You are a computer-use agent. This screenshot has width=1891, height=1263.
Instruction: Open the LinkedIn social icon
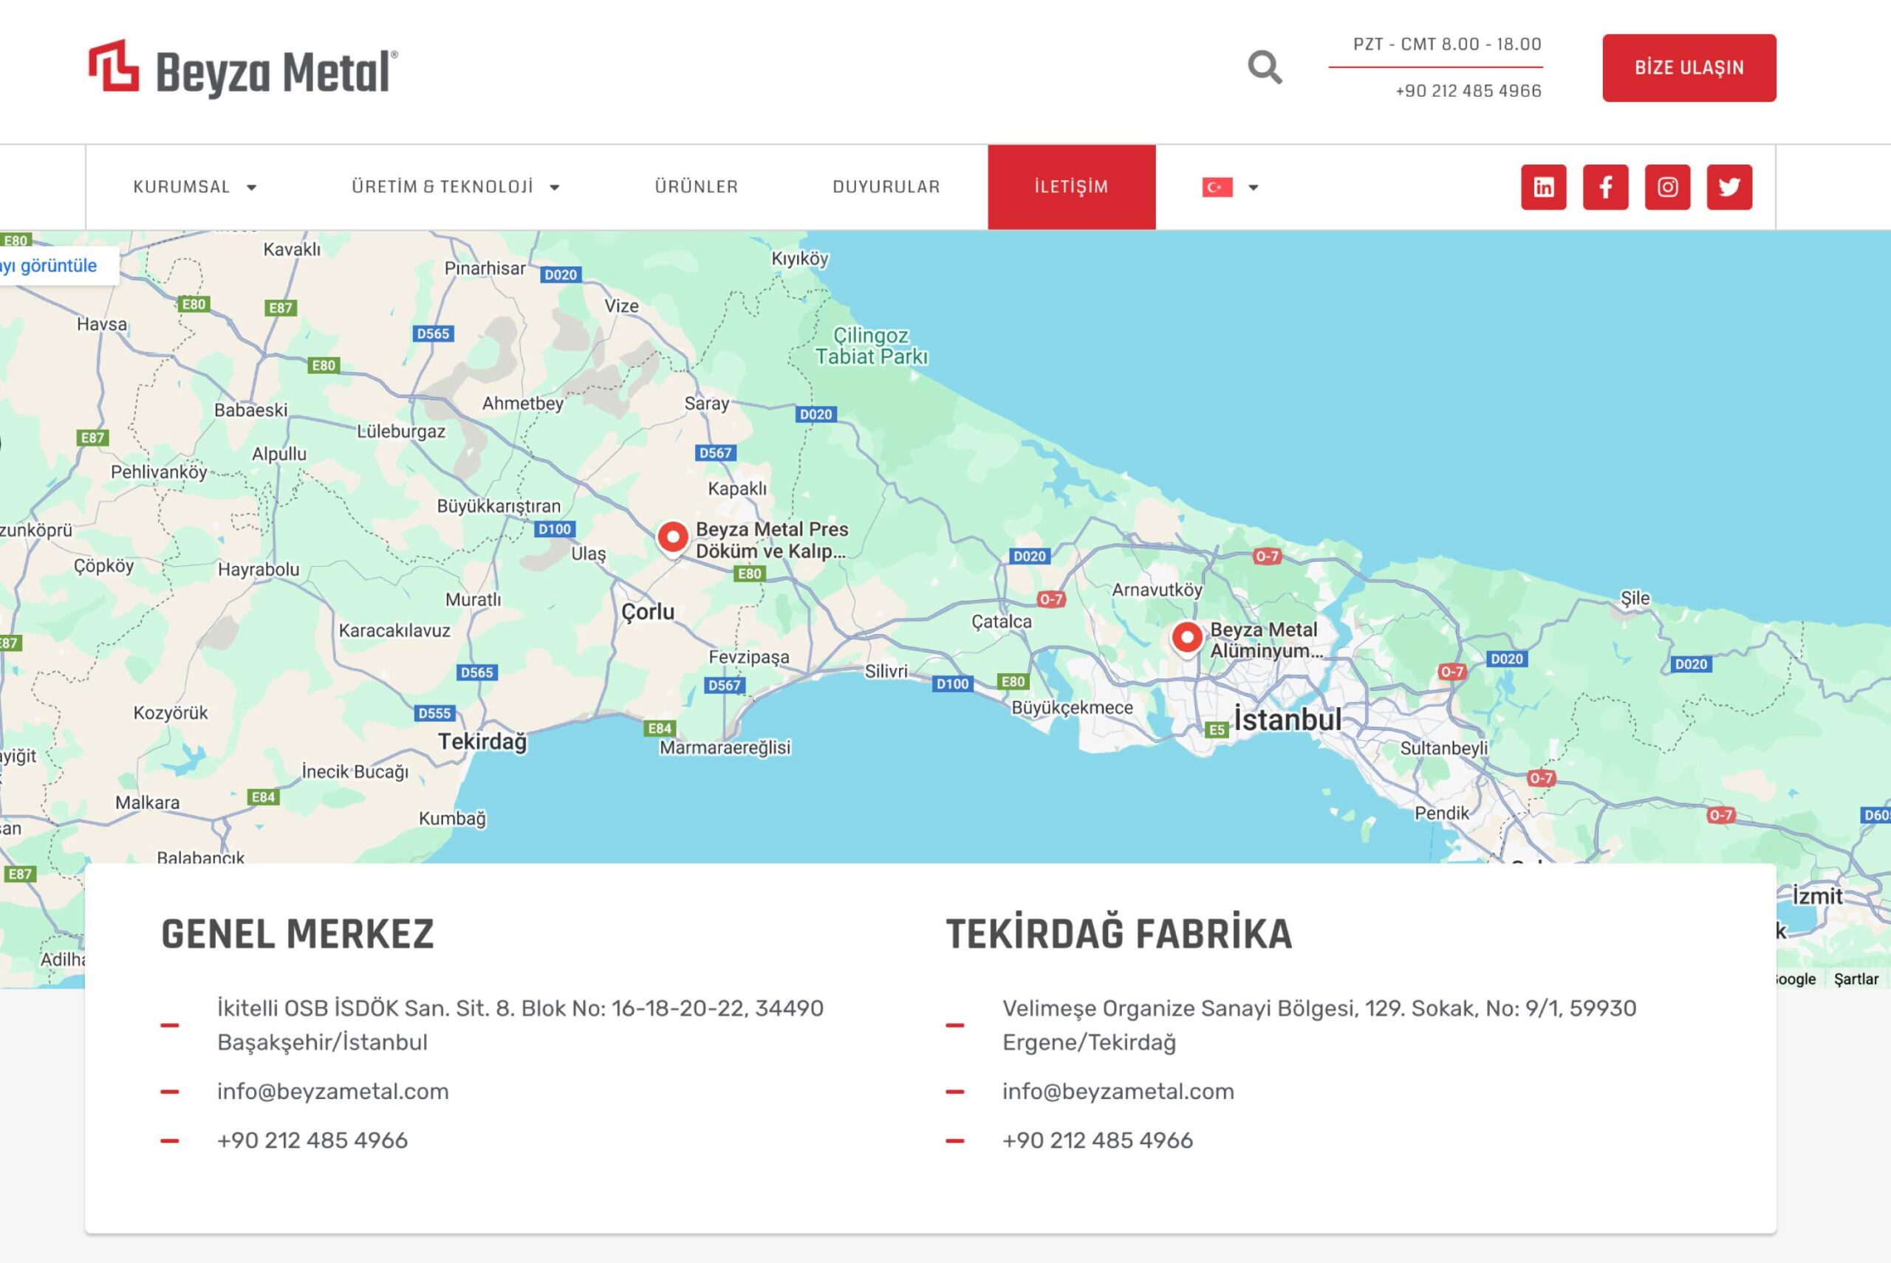[1544, 187]
